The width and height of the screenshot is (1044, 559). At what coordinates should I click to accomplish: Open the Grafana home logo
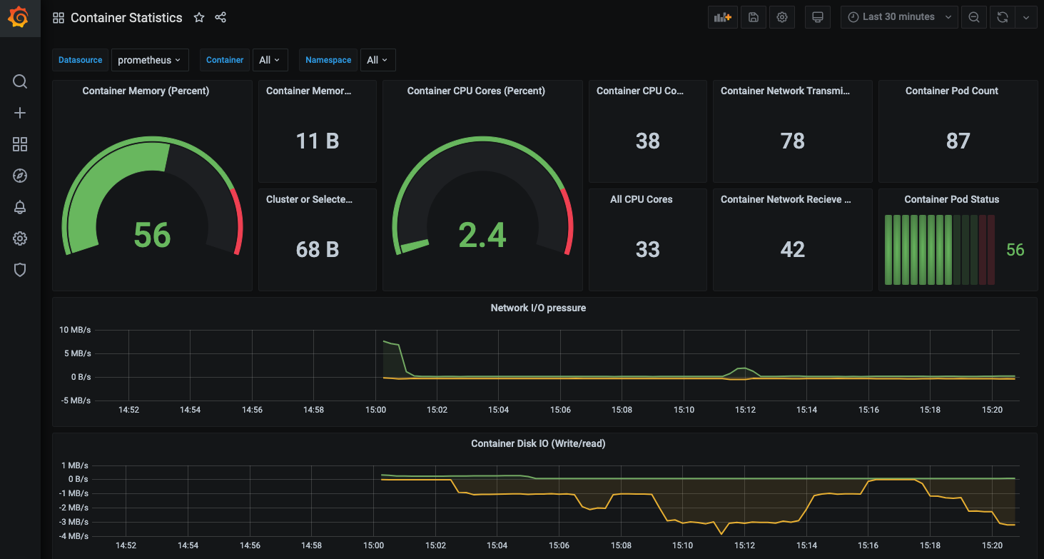tap(19, 17)
